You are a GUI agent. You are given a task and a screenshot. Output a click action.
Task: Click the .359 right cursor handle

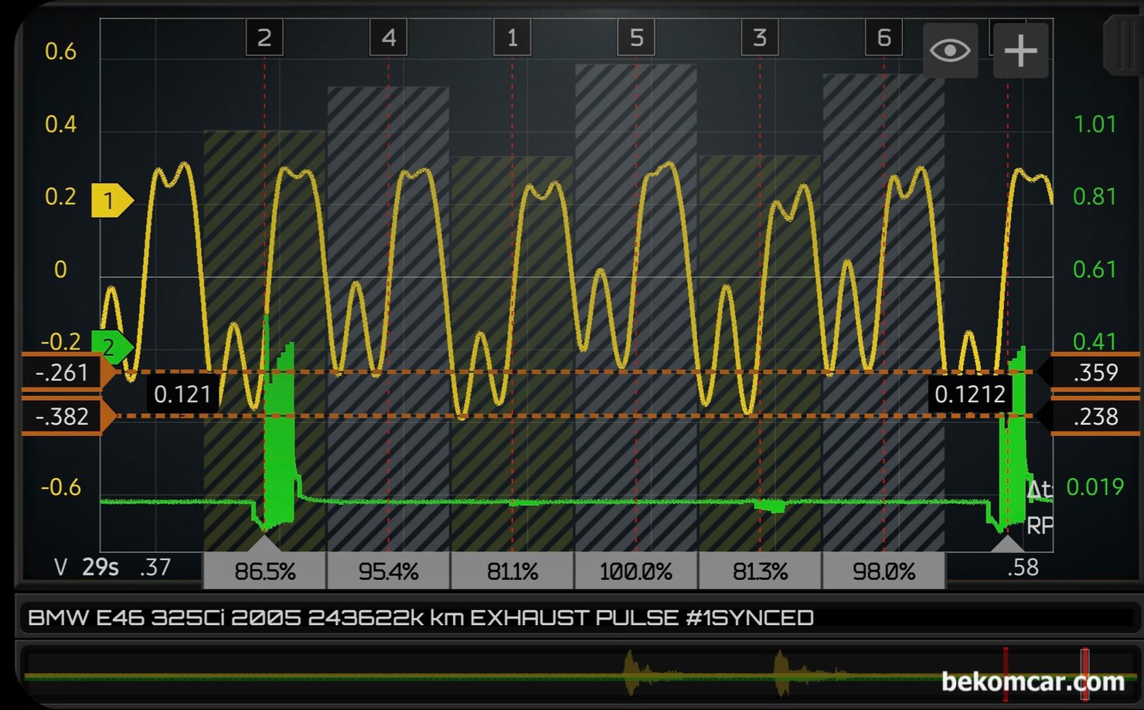click(1095, 373)
